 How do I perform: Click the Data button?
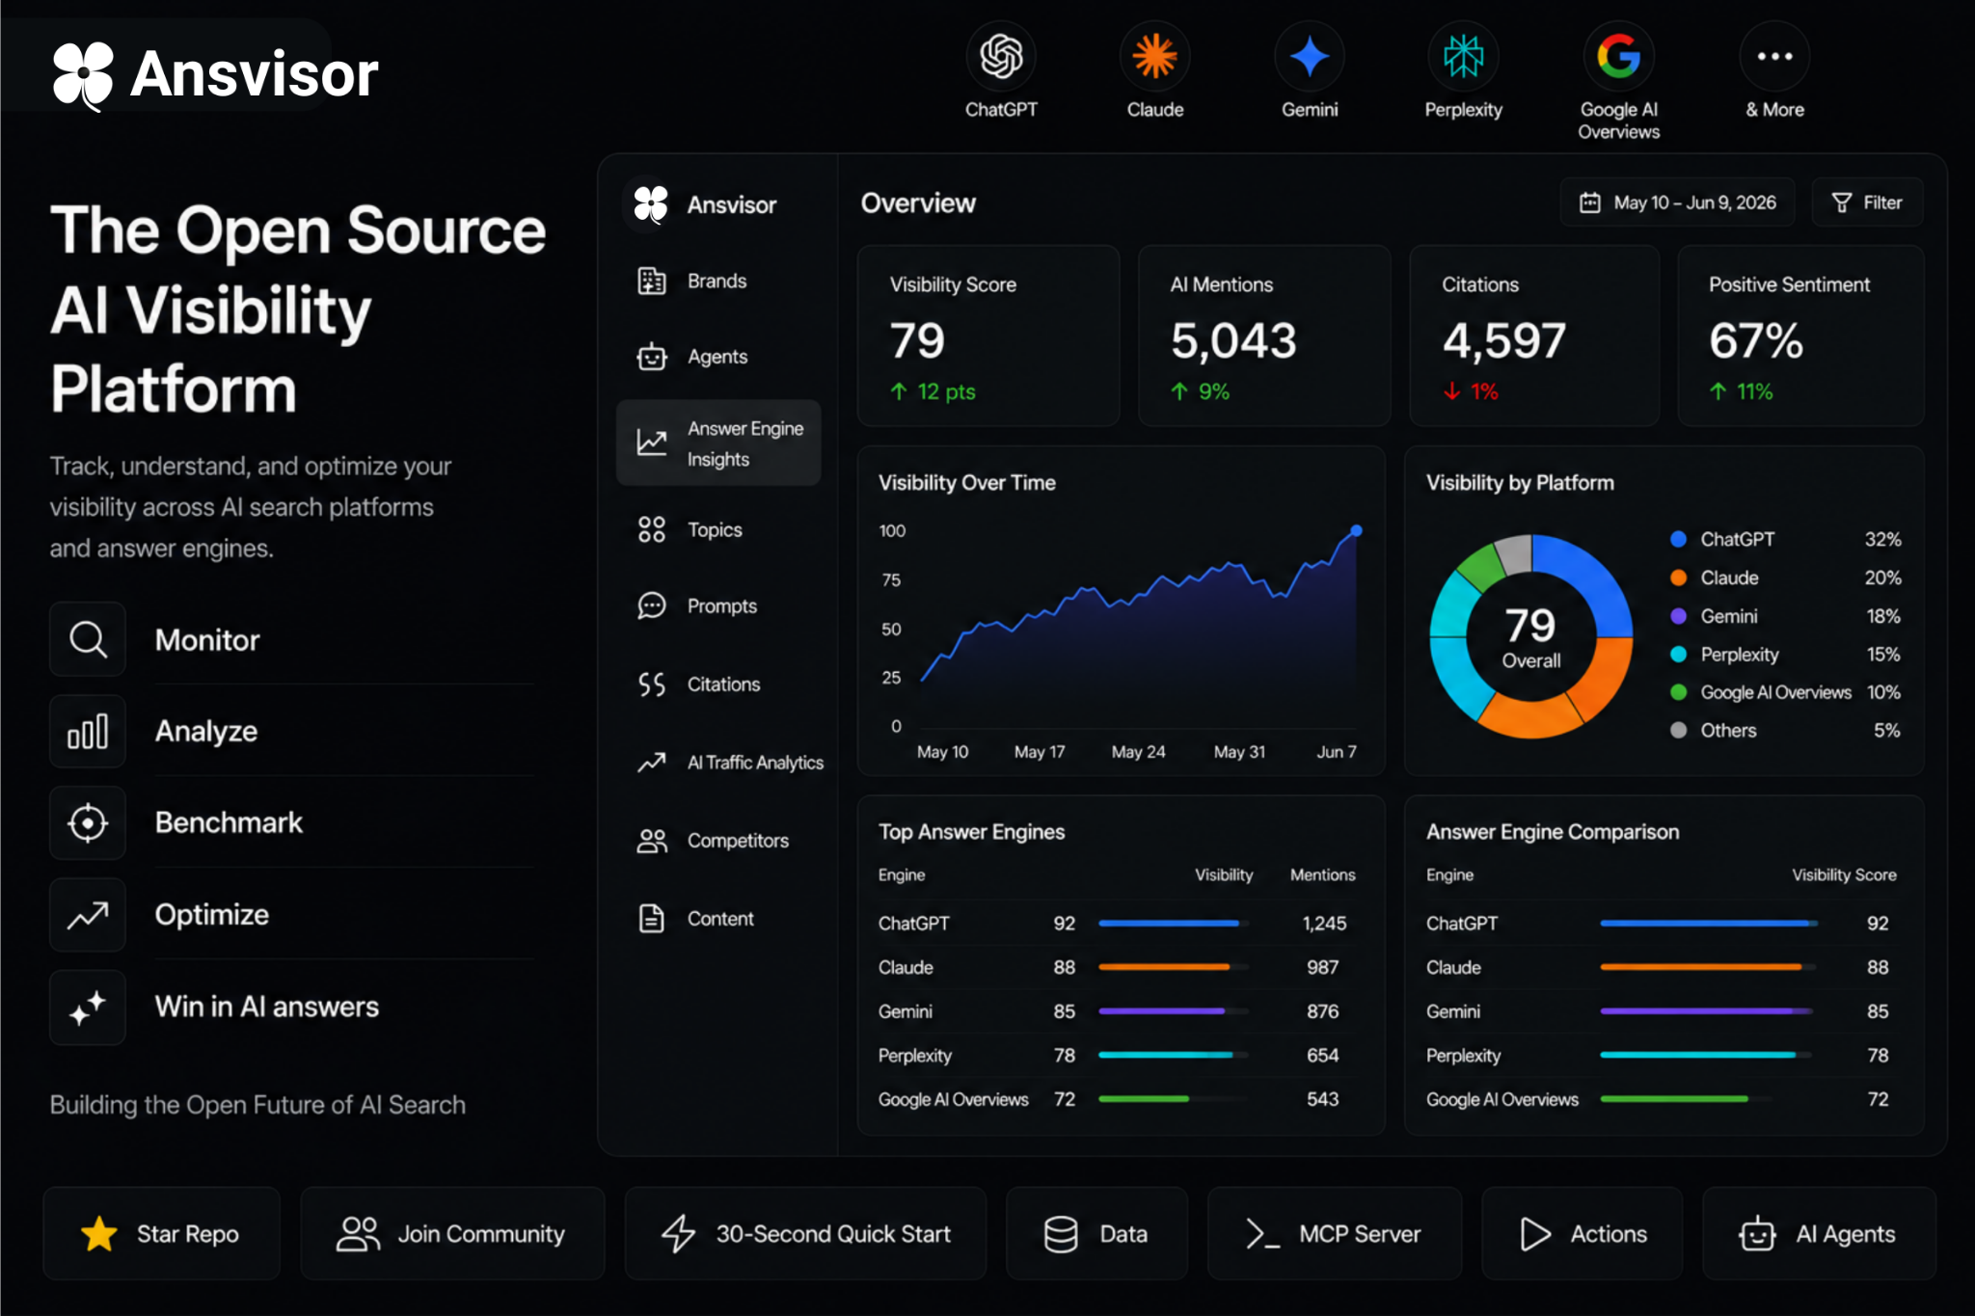[1096, 1233]
